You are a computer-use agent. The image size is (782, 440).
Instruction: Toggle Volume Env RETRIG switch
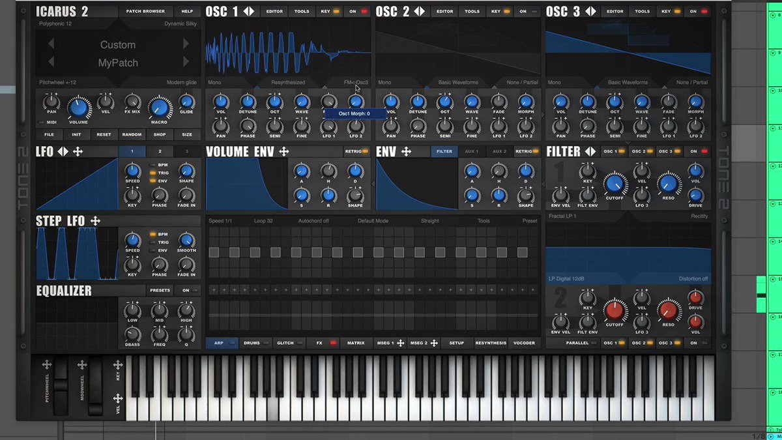(x=356, y=151)
